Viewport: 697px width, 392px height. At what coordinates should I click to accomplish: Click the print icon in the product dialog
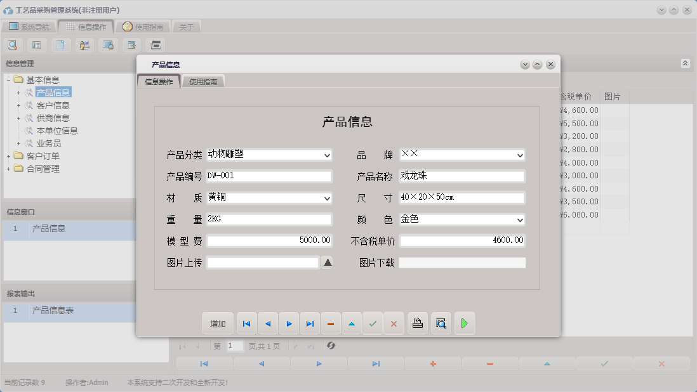click(417, 323)
